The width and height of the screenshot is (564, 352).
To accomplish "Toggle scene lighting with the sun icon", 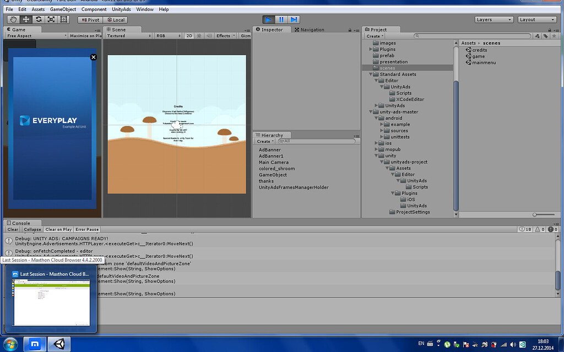I will pos(198,35).
